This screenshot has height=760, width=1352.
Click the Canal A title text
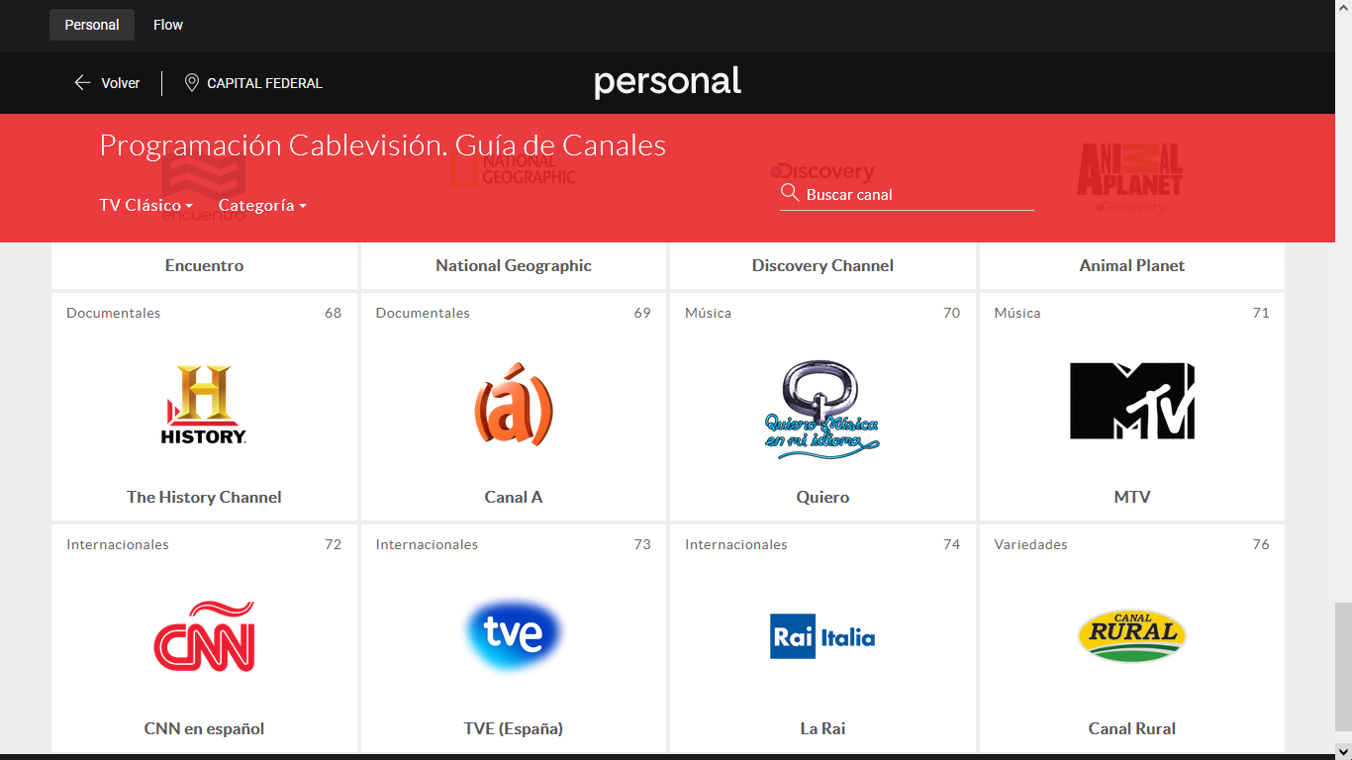[514, 497]
